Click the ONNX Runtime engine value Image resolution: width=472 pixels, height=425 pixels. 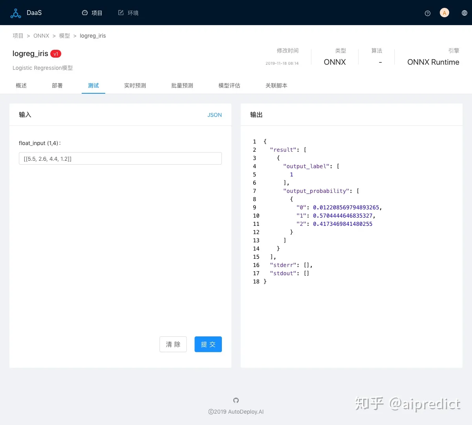tap(433, 62)
